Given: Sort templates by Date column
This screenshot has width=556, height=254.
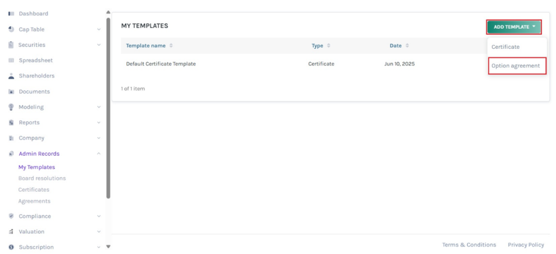Looking at the screenshot, I should pyautogui.click(x=407, y=46).
